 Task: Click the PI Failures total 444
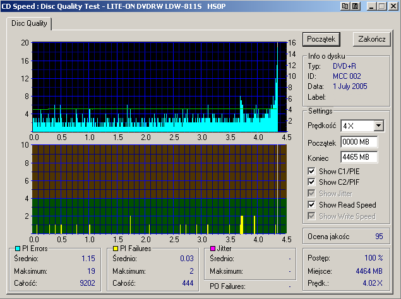188,283
